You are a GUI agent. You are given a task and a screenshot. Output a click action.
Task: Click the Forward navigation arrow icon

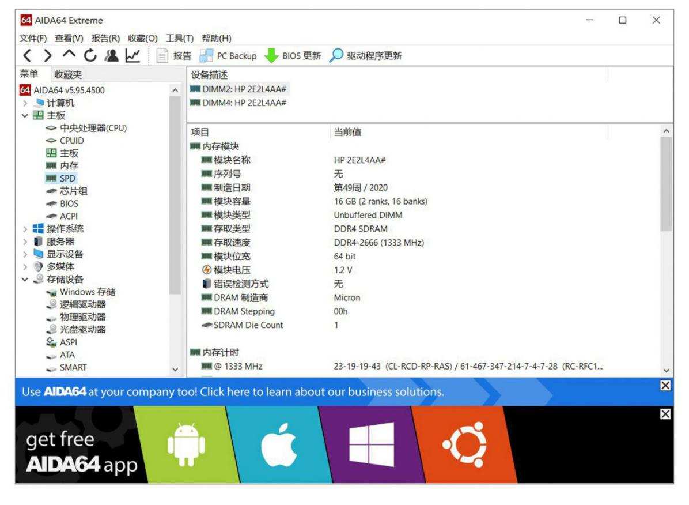[x=48, y=56]
